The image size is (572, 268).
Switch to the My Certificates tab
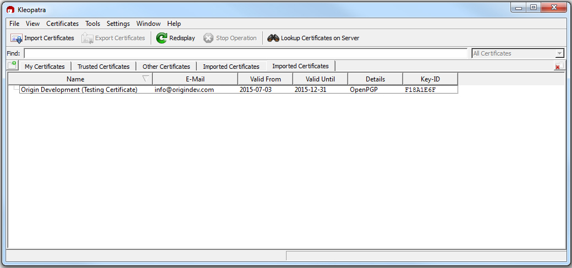pyautogui.click(x=45, y=67)
